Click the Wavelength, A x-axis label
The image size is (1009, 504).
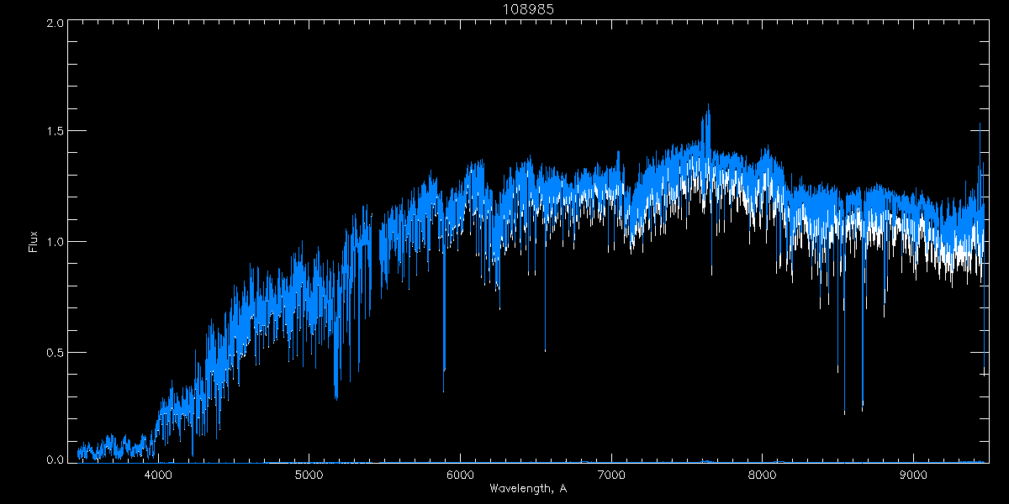(527, 488)
